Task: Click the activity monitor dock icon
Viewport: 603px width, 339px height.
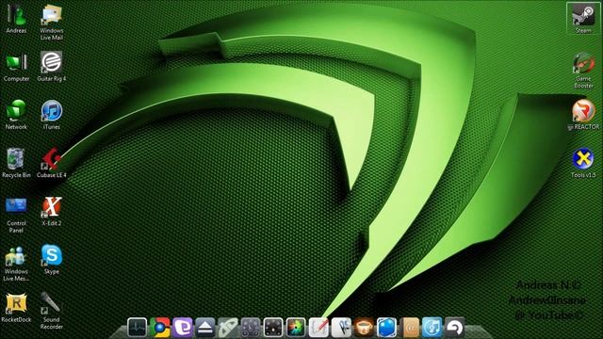Action: [x=138, y=328]
